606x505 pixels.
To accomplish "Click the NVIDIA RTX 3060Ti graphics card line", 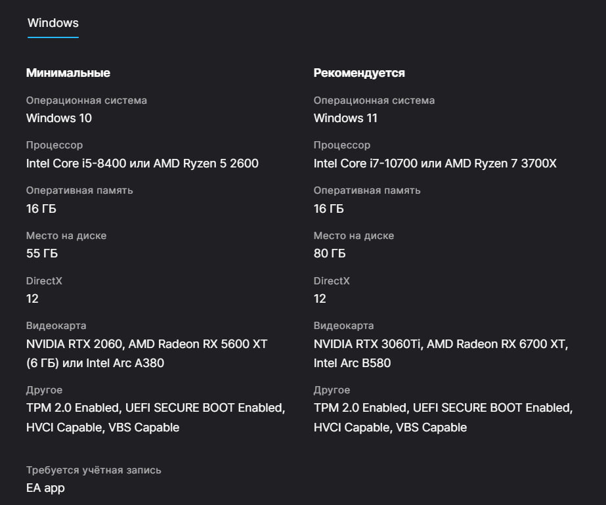I will [x=441, y=343].
